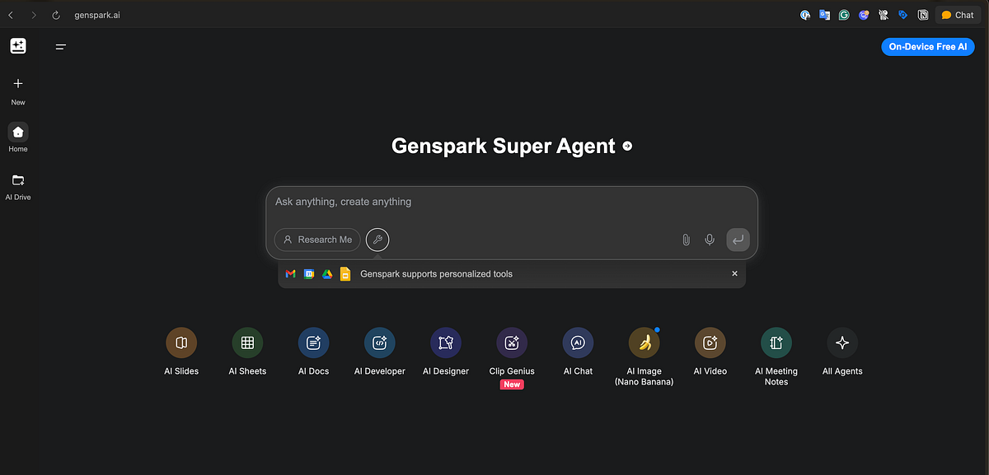Expand the arrow beside Genspark Super Agent
Viewport: 989px width, 475px height.
click(x=627, y=147)
